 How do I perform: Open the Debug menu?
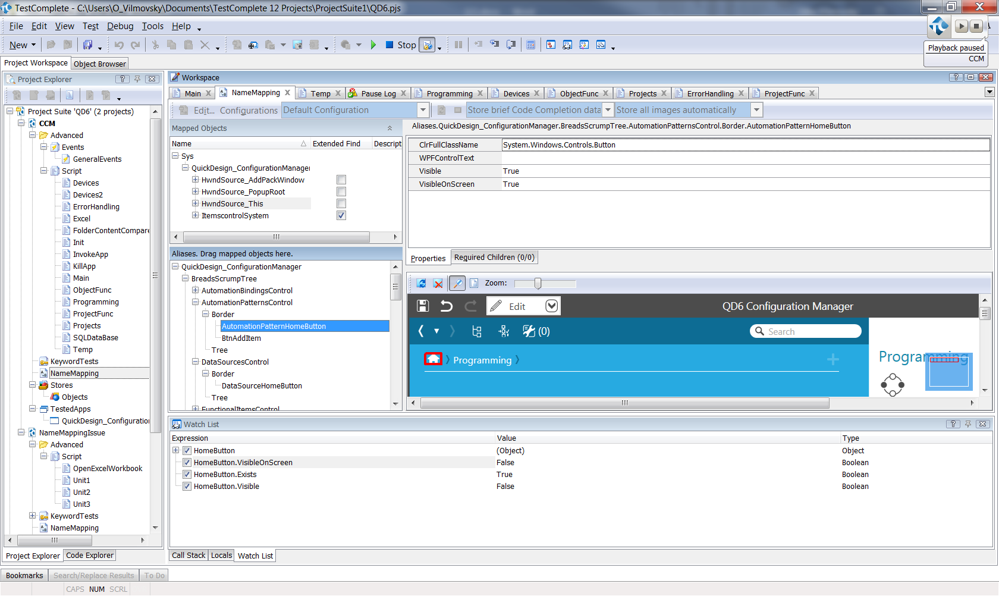click(x=120, y=26)
